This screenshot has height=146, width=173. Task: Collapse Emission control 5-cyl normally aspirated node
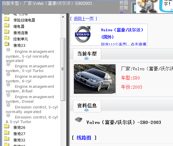pos(8,105)
